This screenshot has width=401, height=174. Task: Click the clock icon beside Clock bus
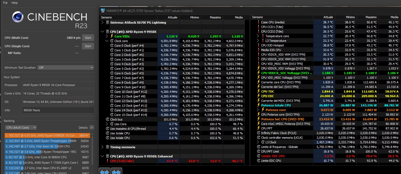(x=108, y=119)
